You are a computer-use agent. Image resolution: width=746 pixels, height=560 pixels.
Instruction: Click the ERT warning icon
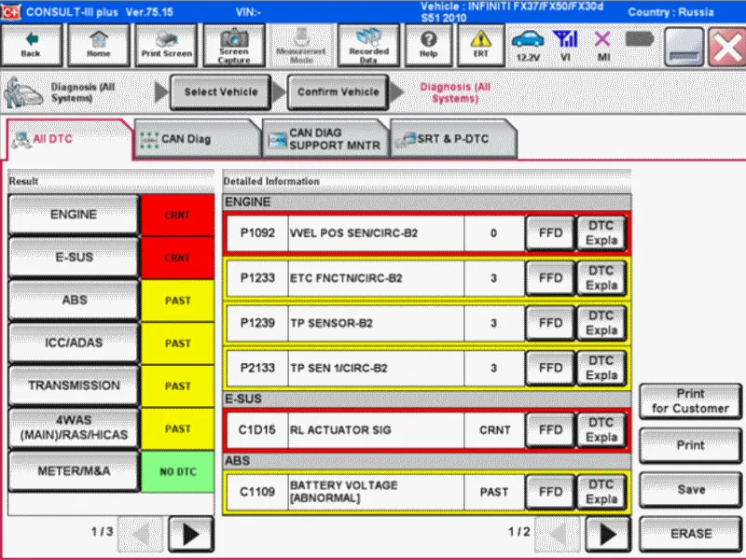point(480,45)
